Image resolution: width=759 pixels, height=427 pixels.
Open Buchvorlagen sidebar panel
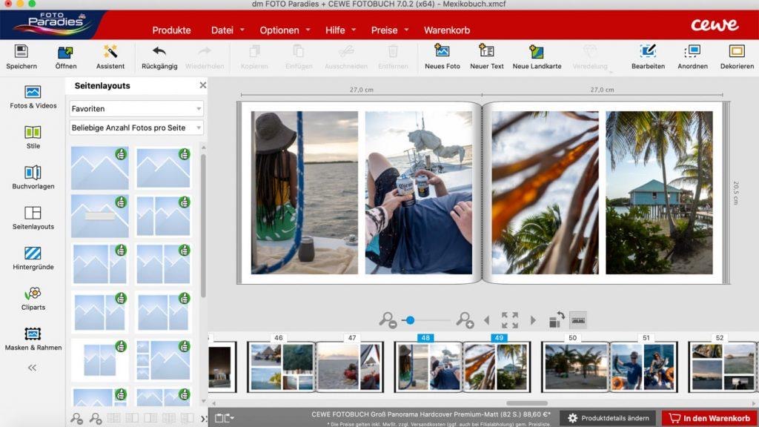33,177
